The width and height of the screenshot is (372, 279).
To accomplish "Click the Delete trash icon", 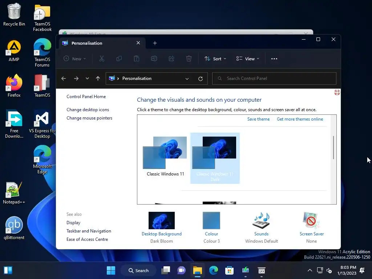I will coord(189,58).
